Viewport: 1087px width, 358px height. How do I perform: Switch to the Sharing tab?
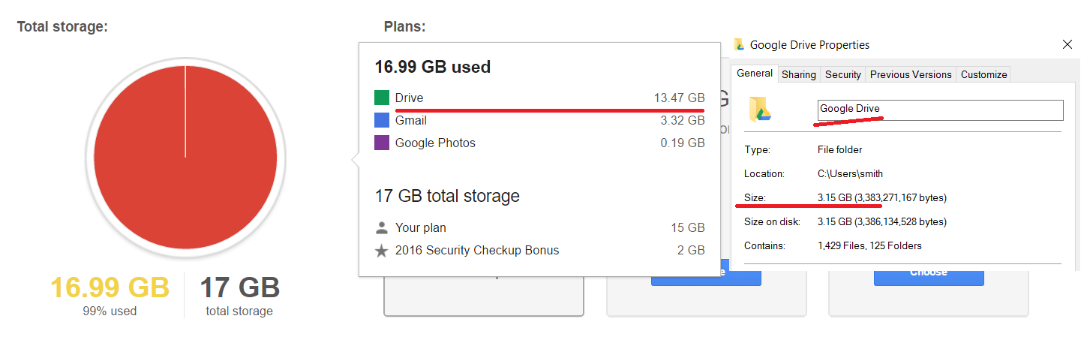pos(799,74)
